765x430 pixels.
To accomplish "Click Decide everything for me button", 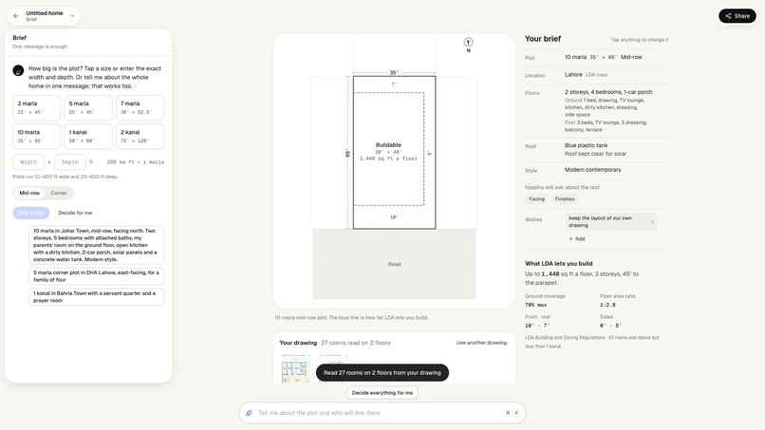I will coord(382,392).
